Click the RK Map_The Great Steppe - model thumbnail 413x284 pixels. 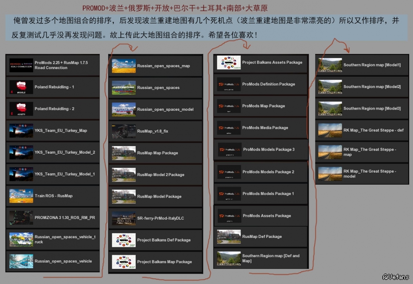click(330, 174)
